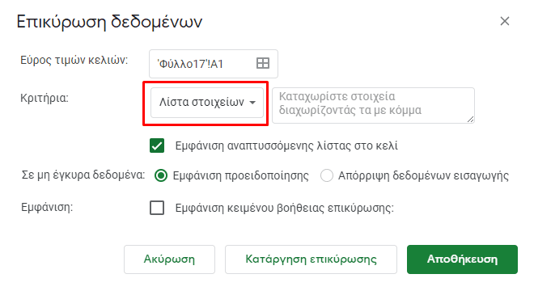The height and width of the screenshot is (291, 534).
Task: Open the select data range grid icon
Action: click(263, 63)
